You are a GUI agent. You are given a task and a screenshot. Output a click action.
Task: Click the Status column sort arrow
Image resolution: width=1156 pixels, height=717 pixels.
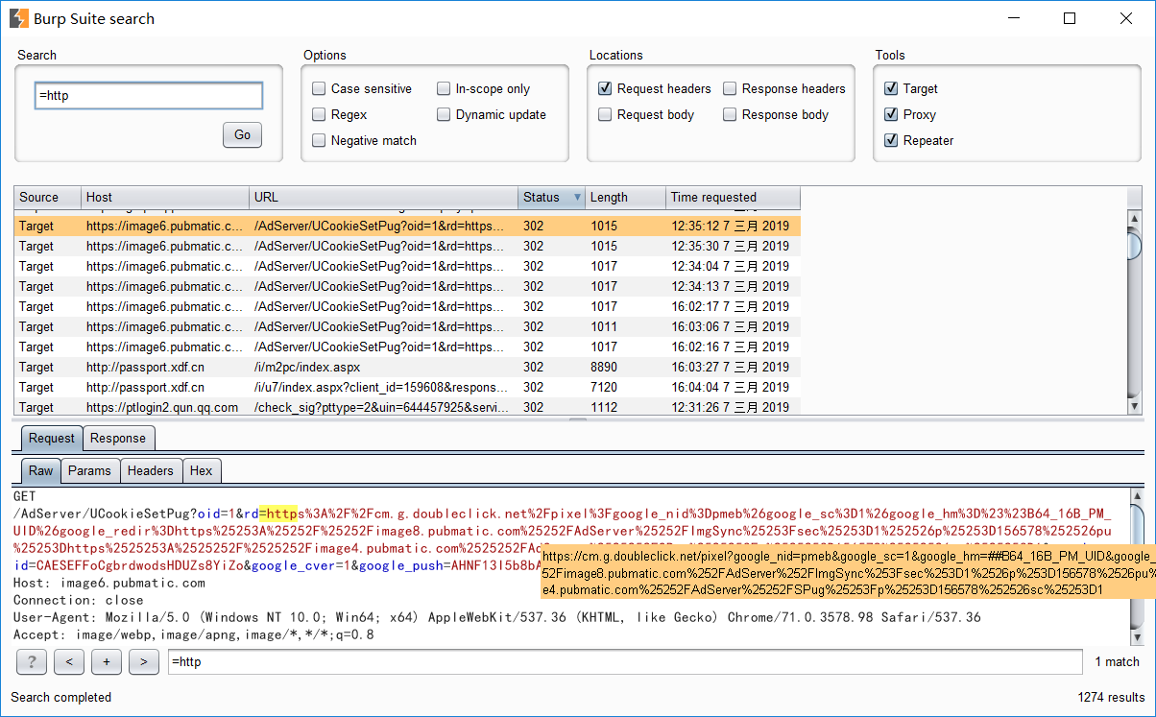click(577, 198)
